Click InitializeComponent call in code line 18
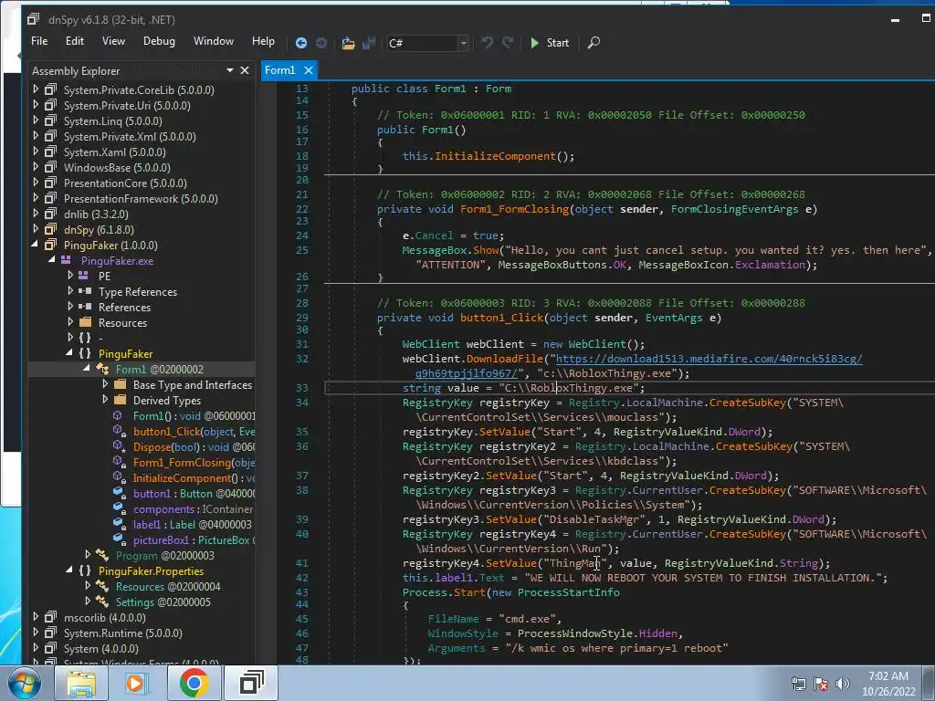 point(495,156)
